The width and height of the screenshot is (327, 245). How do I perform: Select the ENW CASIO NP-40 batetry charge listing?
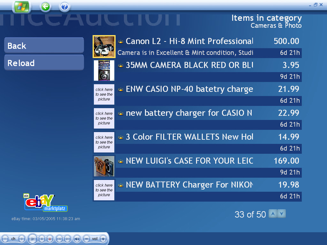click(x=189, y=89)
